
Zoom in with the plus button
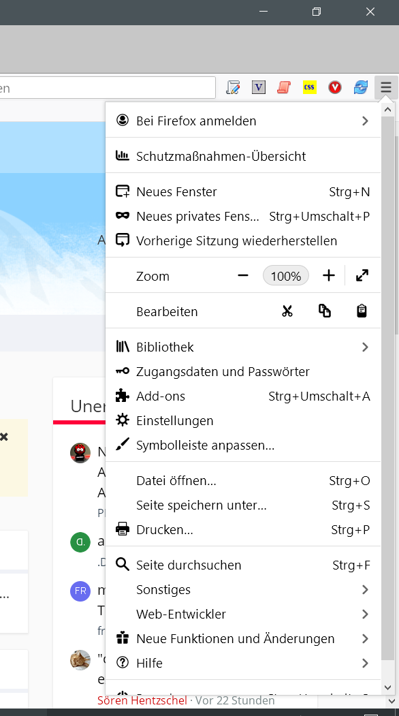[x=329, y=276]
